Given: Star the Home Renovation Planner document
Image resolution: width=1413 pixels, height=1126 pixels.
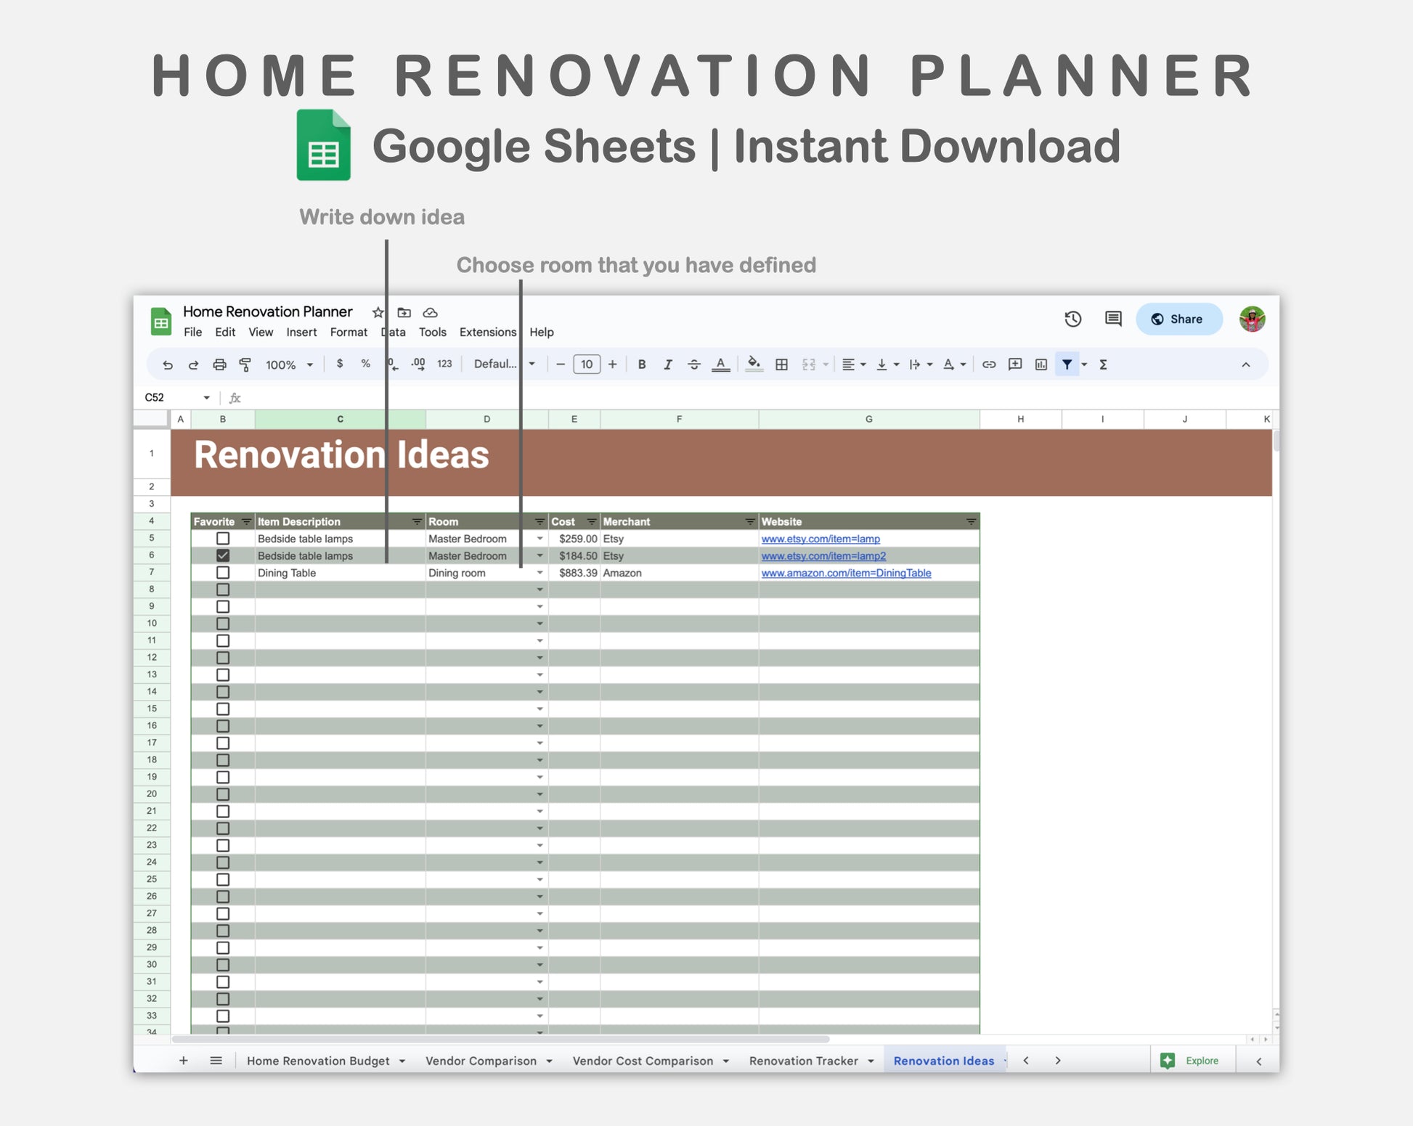Looking at the screenshot, I should pyautogui.click(x=378, y=312).
